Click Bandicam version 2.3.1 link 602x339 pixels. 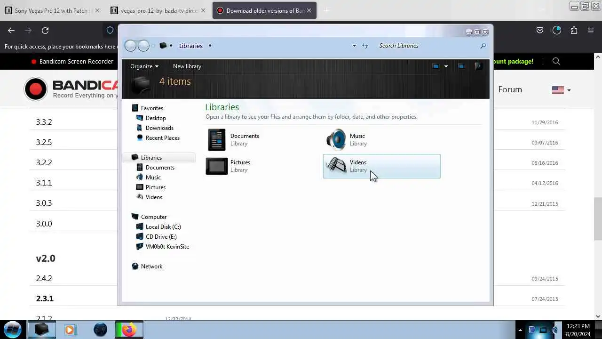[45, 299]
